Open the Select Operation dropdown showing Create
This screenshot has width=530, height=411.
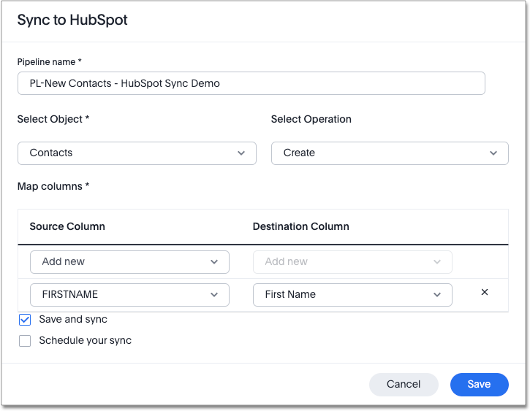(389, 153)
